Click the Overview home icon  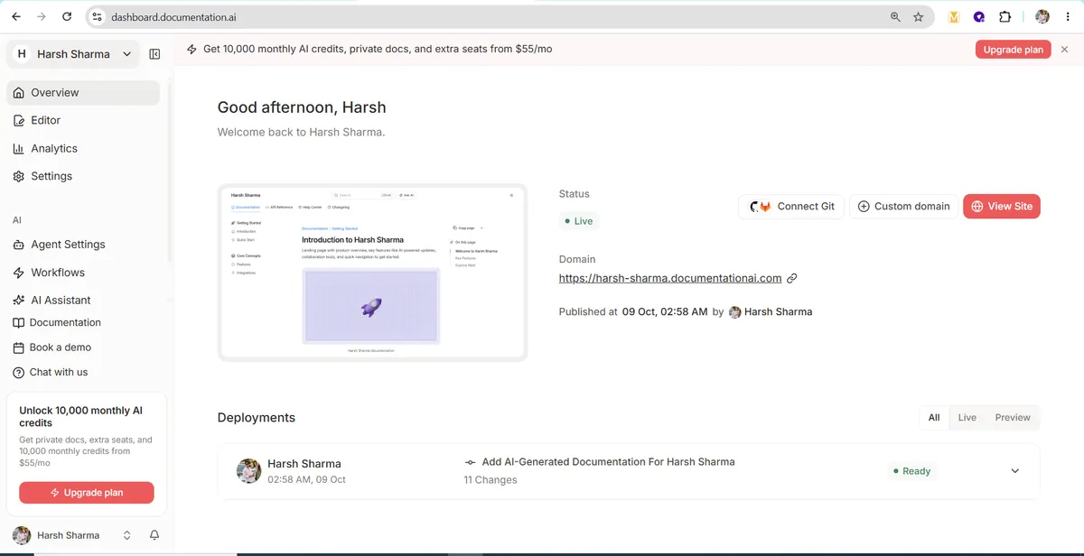pos(19,93)
